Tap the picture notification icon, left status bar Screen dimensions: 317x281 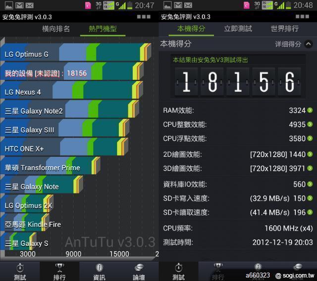click(9, 5)
